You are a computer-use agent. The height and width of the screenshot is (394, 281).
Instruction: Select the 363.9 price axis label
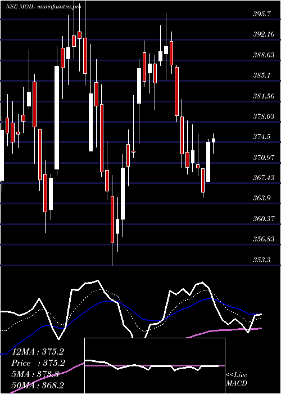pos(262,198)
